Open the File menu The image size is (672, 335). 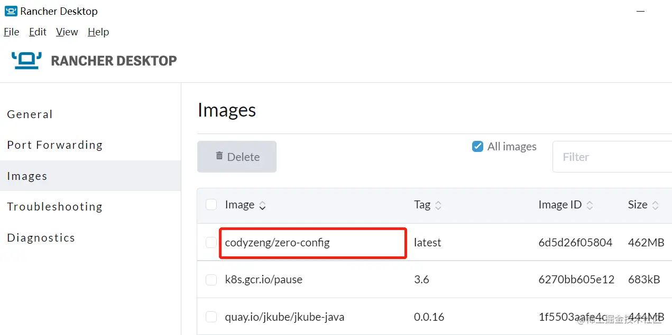11,32
